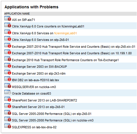Open SQL Server 2005-2008 Performance on stp-2k8-01
Image resolution: width=137 pixels, height=134 pixels.
[52, 114]
